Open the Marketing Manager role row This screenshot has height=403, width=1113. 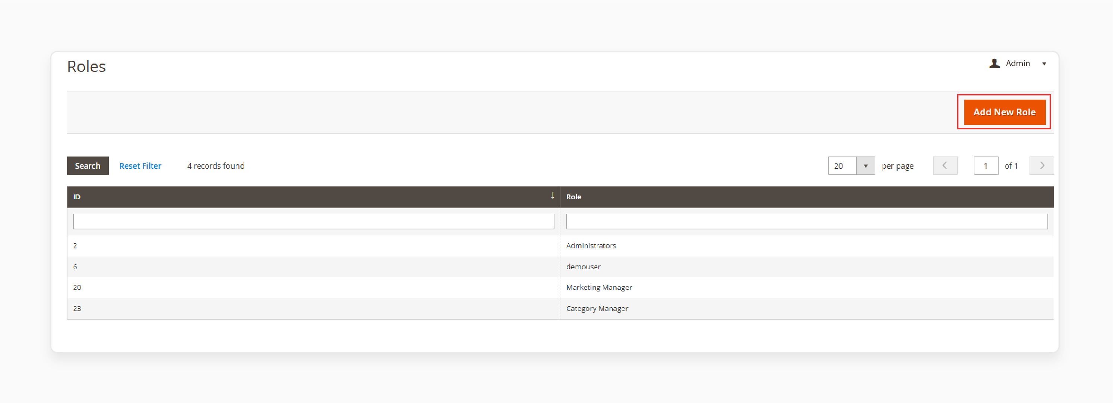tap(560, 287)
